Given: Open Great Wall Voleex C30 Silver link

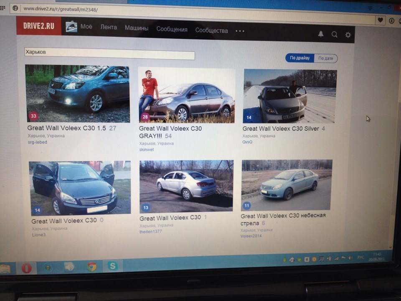Looking at the screenshot, I should click(x=281, y=128).
